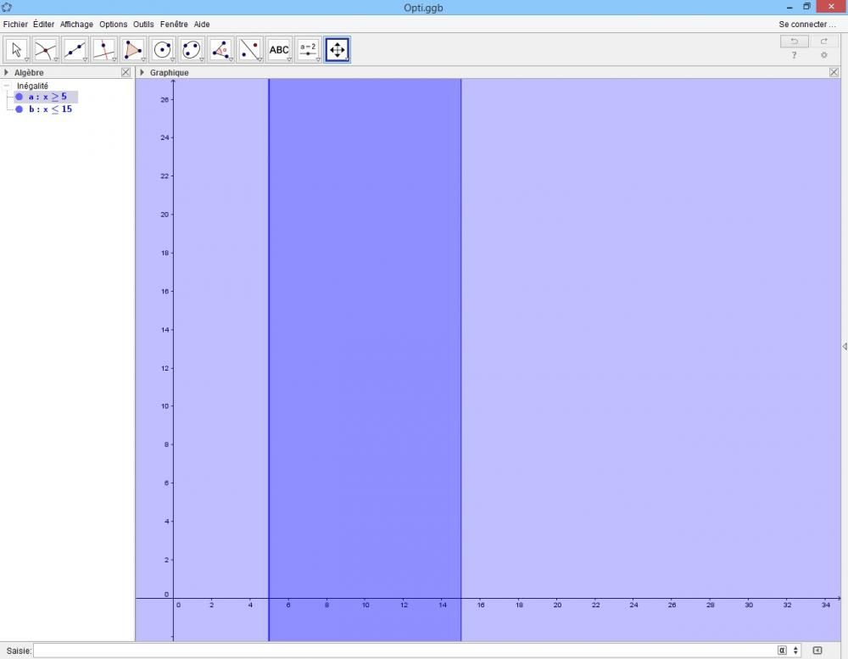
Task: Open the side perspectives panel arrow
Action: (845, 346)
